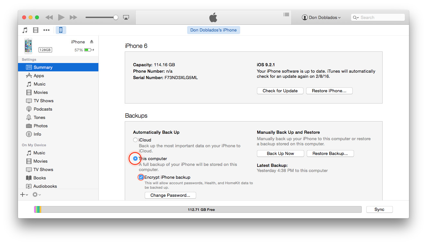Image resolution: width=427 pixels, height=244 pixels.
Task: Click Restore Backup... button
Action: click(330, 153)
